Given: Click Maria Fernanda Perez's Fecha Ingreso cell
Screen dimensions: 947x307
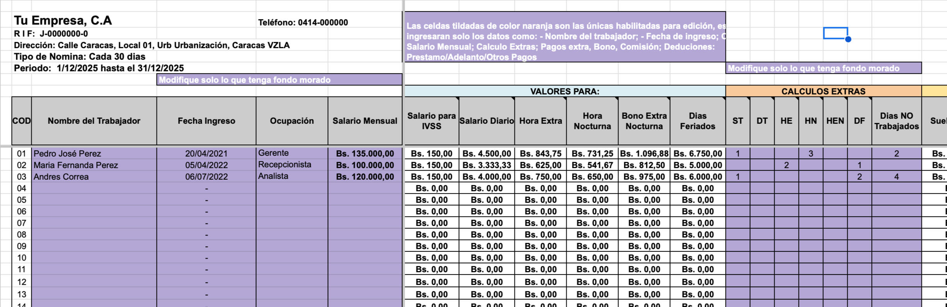Looking at the screenshot, I should pyautogui.click(x=206, y=165).
